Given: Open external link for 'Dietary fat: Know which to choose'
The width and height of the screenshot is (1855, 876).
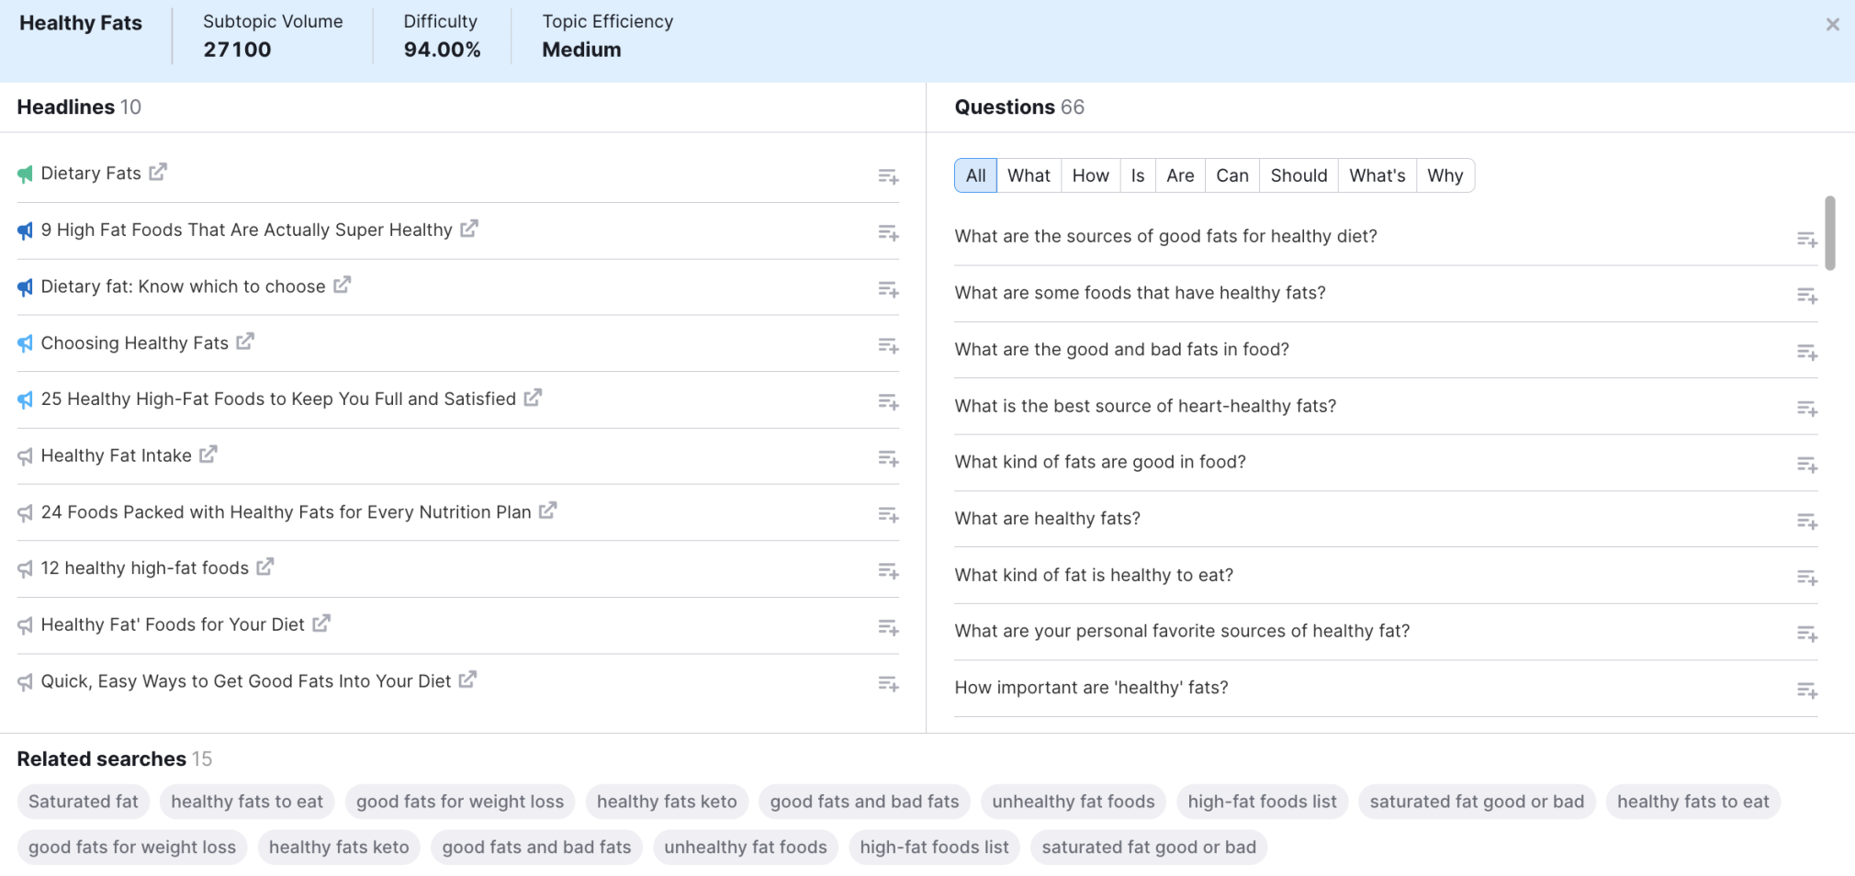Looking at the screenshot, I should click(342, 286).
